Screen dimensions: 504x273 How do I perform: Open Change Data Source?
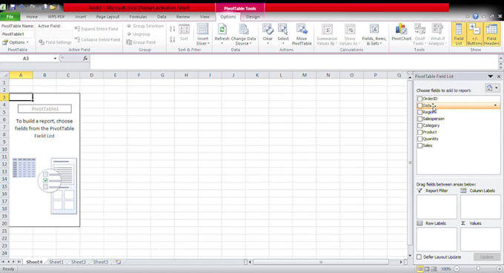pyautogui.click(x=243, y=35)
